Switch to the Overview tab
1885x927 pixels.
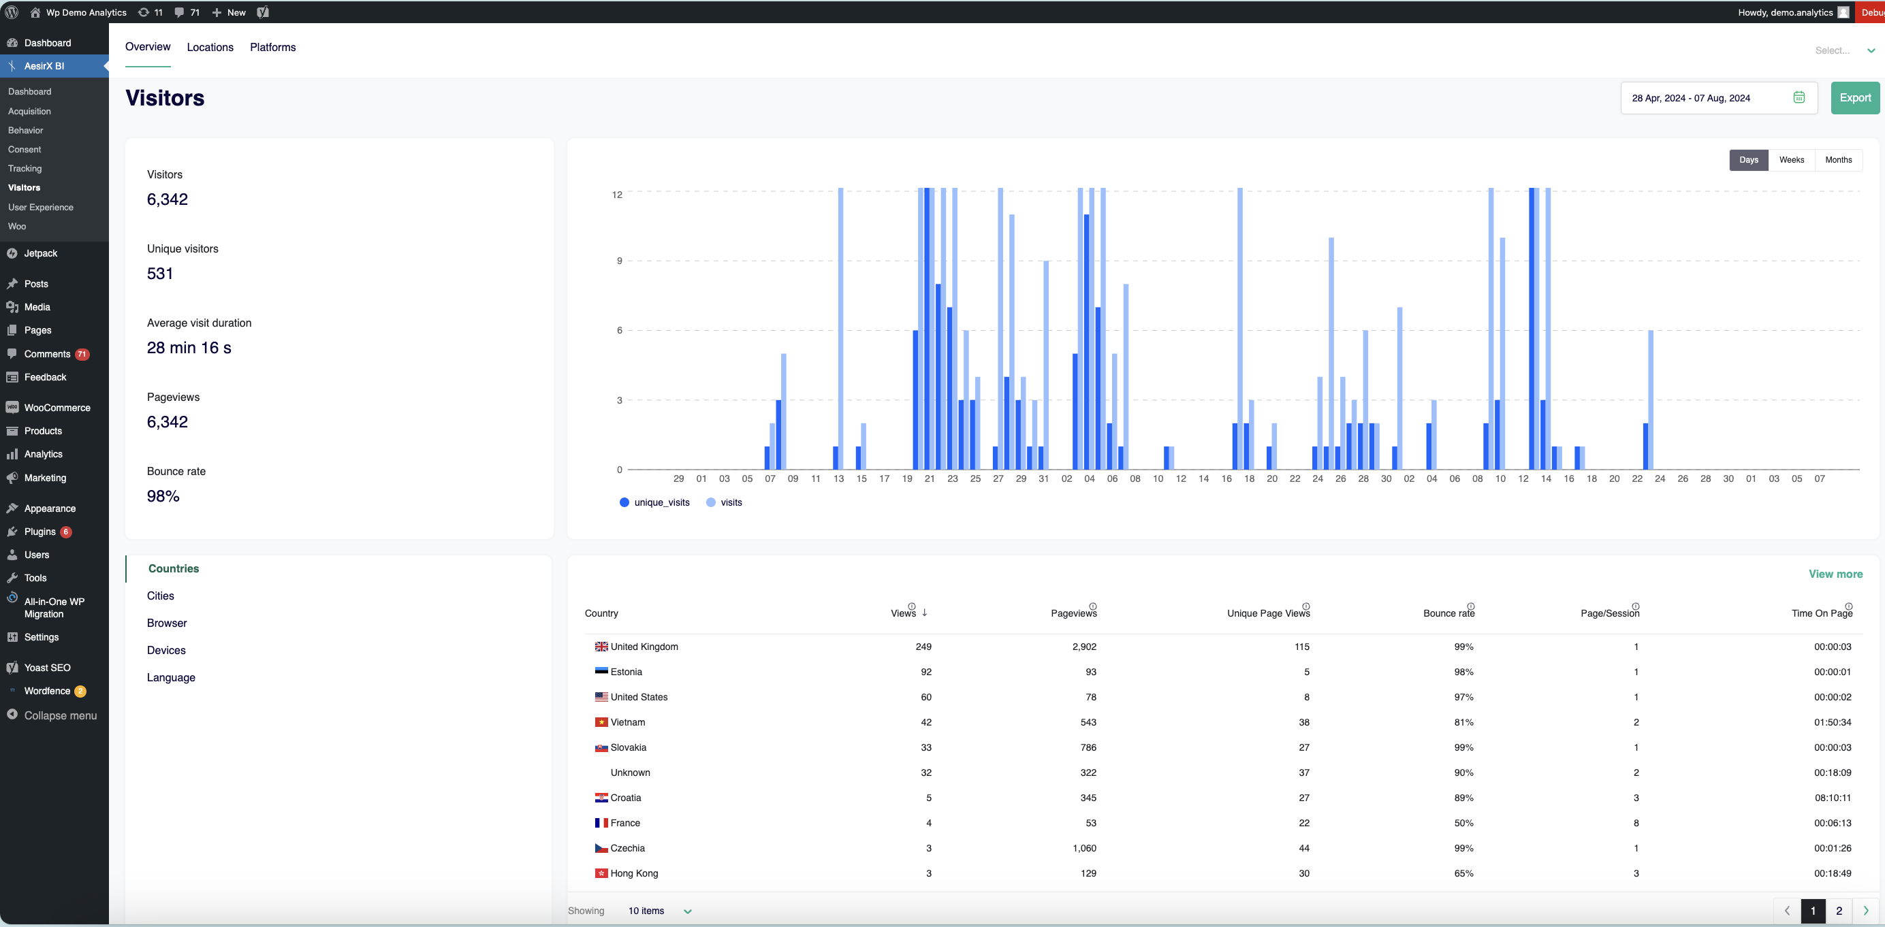148,47
